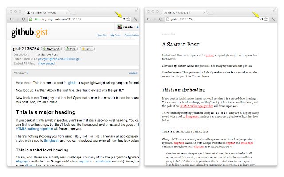Open a new tab in the GitHub window

point(73,13)
